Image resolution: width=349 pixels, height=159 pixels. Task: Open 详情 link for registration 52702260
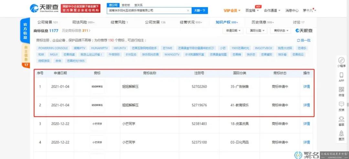click(306, 87)
